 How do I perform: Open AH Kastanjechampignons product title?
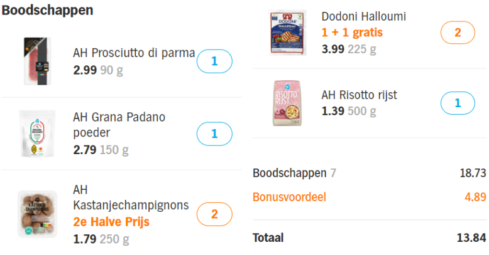tap(131, 197)
